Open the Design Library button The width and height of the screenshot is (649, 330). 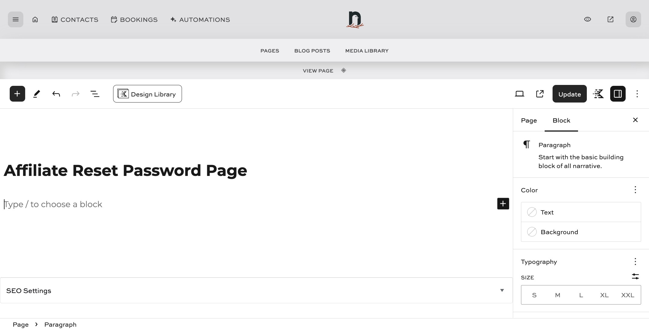(147, 94)
